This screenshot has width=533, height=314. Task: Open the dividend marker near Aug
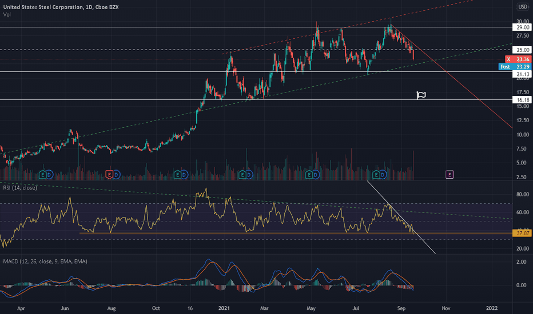pos(116,175)
